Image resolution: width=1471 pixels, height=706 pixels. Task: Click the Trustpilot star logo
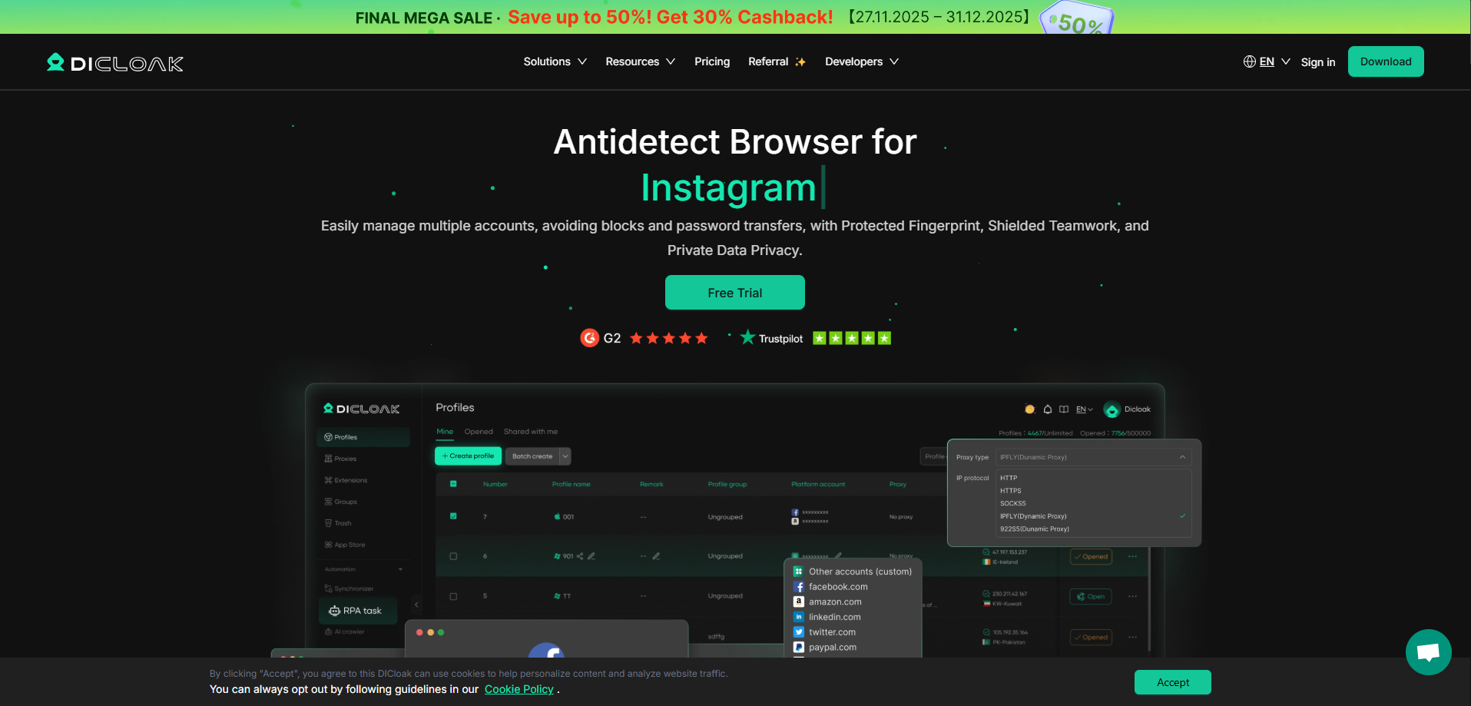click(x=747, y=337)
